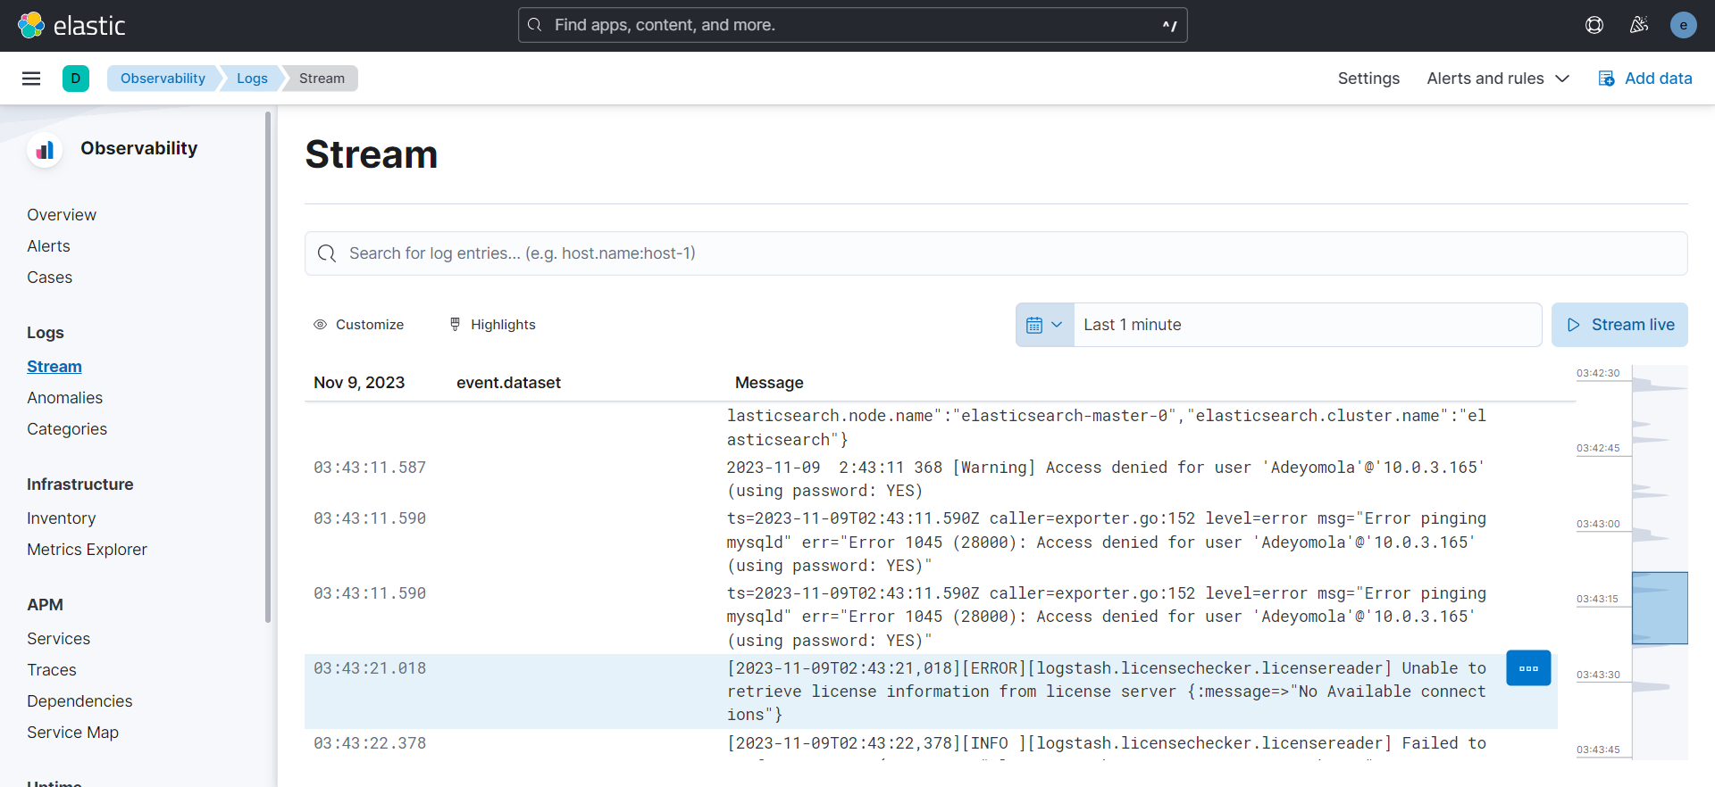This screenshot has width=1715, height=787.
Task: Jump to 03:43:45 on the minimap
Action: click(x=1598, y=750)
